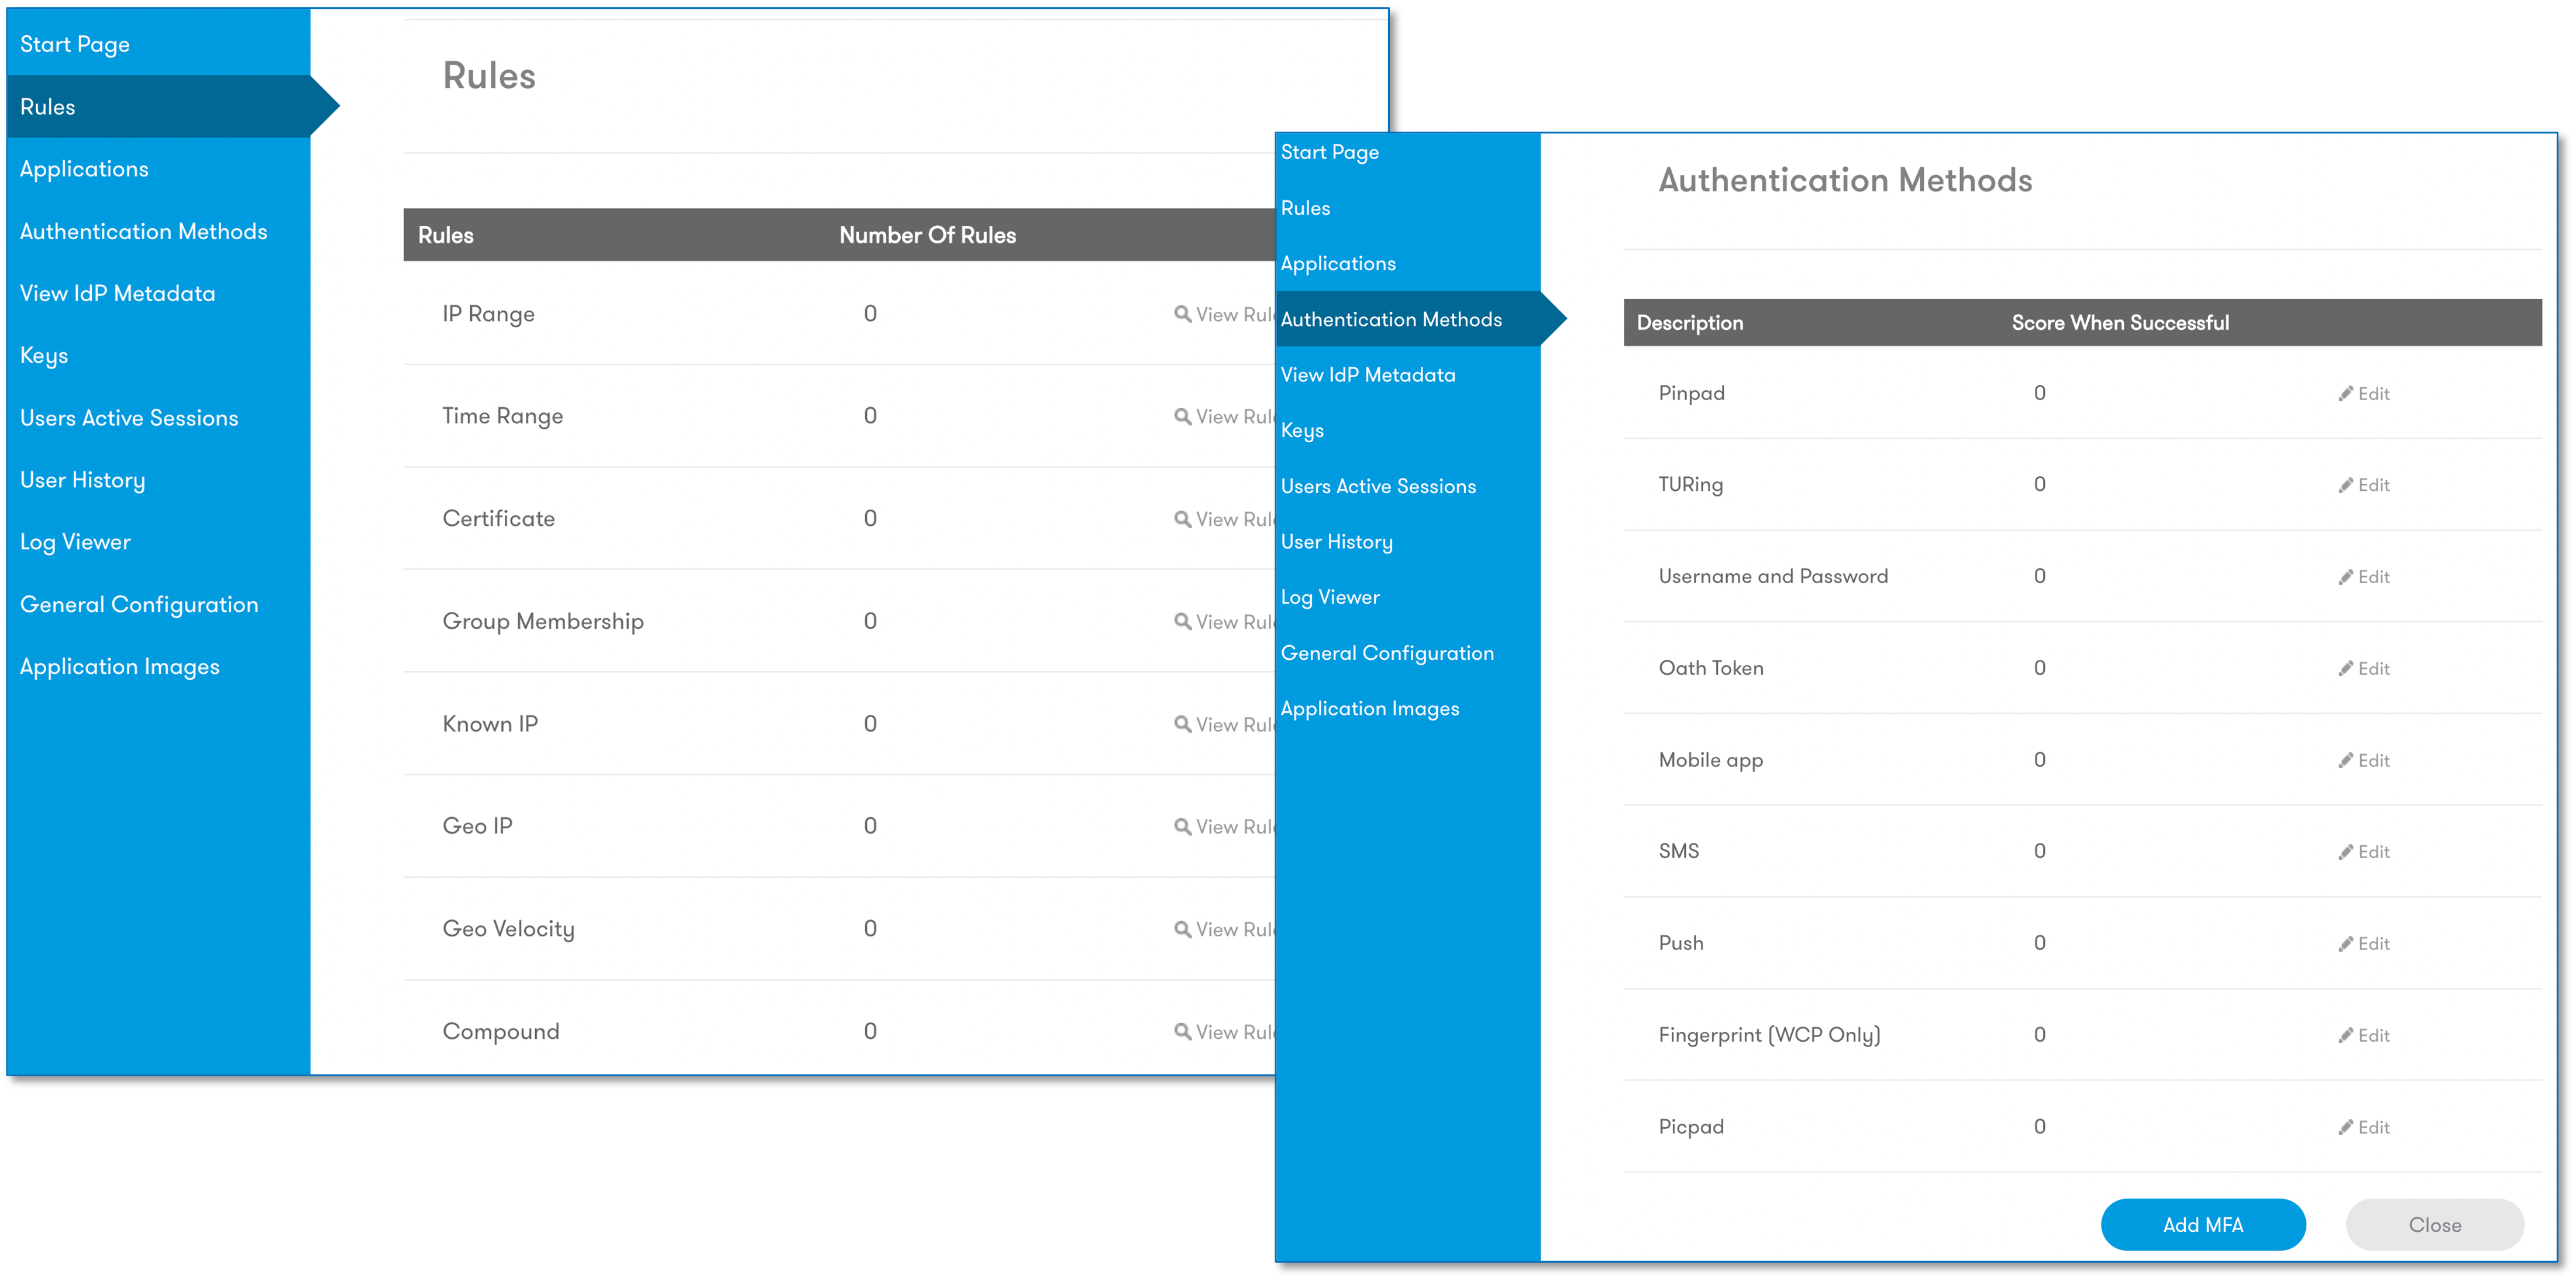This screenshot has height=1281, width=2576.
Task: Click the 'Geo Velocity' rule name
Action: pyautogui.click(x=508, y=929)
